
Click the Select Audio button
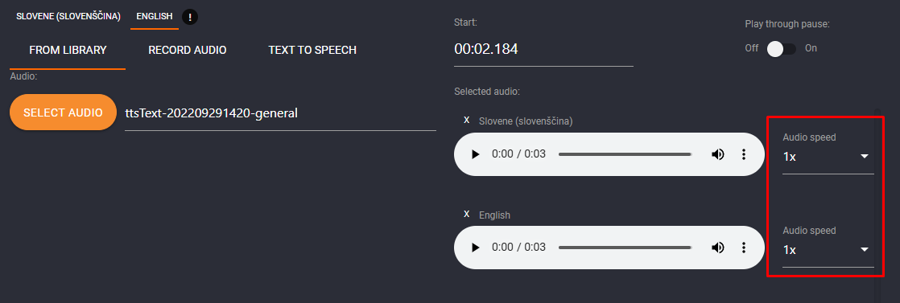coord(63,113)
